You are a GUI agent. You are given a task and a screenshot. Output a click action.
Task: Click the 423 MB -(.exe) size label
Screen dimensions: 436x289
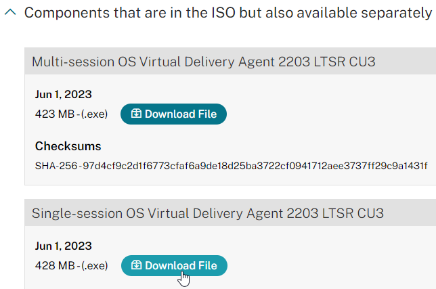(x=72, y=114)
